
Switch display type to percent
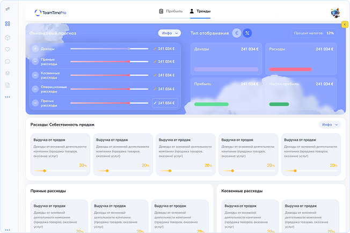pos(247,33)
